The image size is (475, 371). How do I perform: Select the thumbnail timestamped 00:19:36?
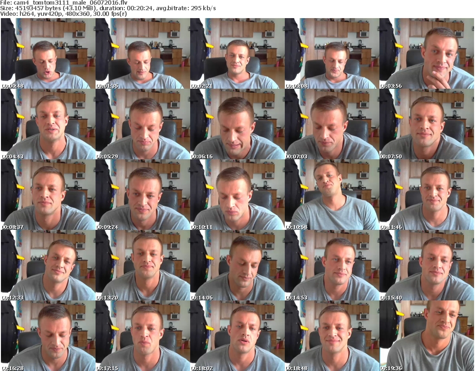[x=427, y=336]
